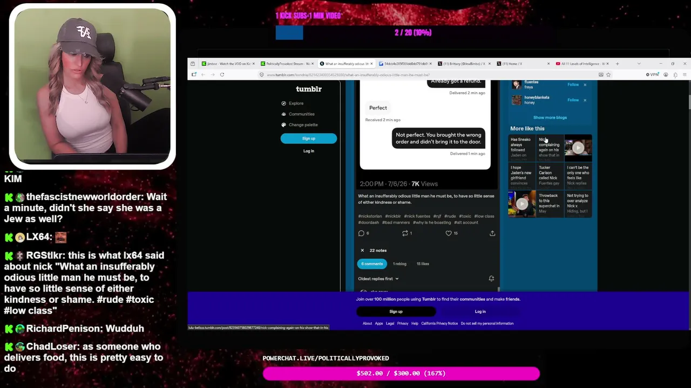This screenshot has width=691, height=388.
Task: Follow the honeyblankets blog
Action: click(573, 100)
